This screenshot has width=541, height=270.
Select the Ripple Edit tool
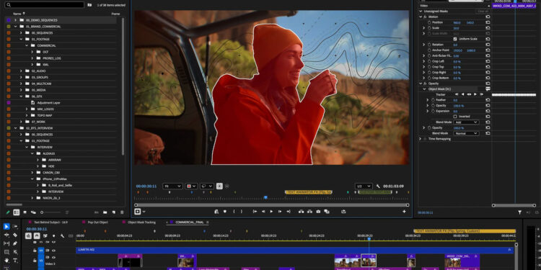(x=6, y=235)
